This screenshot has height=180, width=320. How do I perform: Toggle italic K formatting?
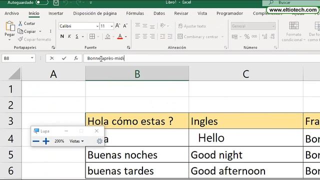69,36
